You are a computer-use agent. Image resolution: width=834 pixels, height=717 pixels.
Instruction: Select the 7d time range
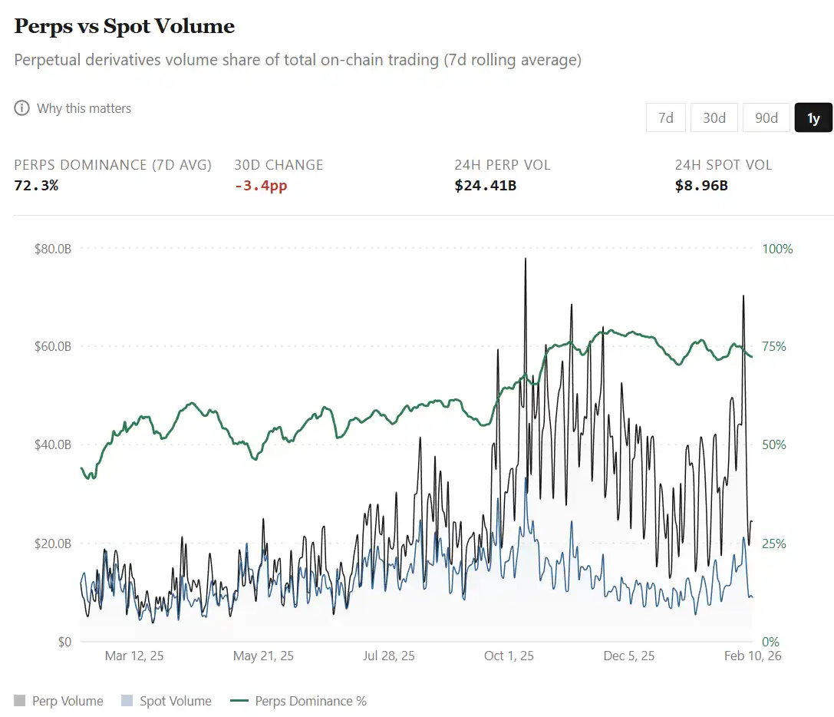(x=665, y=117)
